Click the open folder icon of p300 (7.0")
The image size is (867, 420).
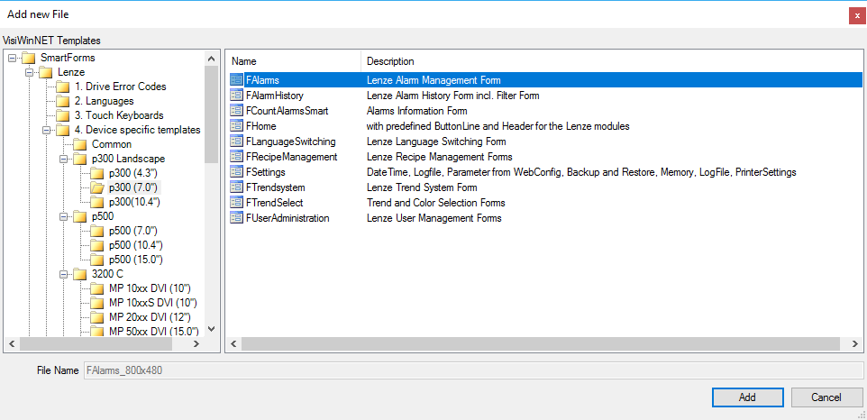pyautogui.click(x=97, y=187)
